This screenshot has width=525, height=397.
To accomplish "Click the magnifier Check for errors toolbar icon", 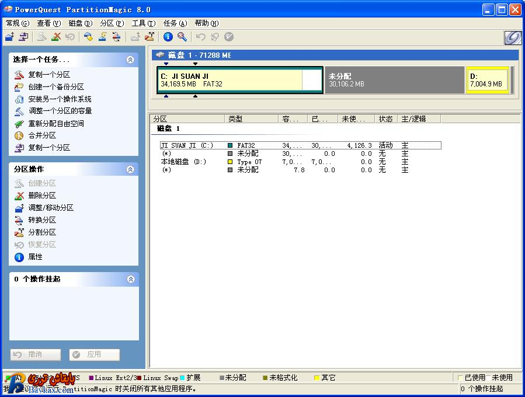I will click(x=182, y=36).
